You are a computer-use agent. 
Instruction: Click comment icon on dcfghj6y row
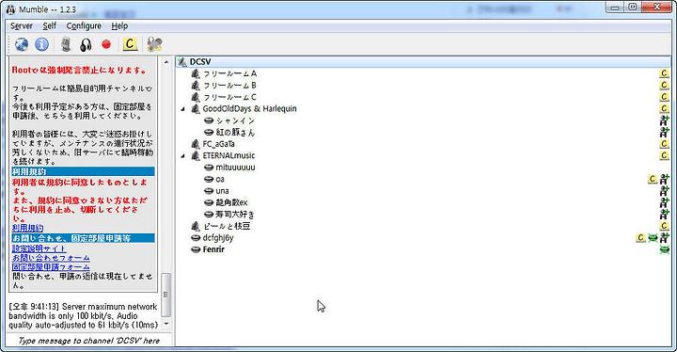641,237
